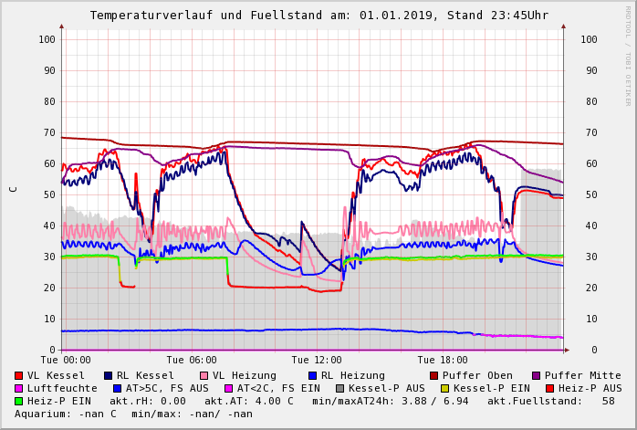Click the 'Tue 06:00' time axis label
This screenshot has width=637, height=430.
coord(192,361)
